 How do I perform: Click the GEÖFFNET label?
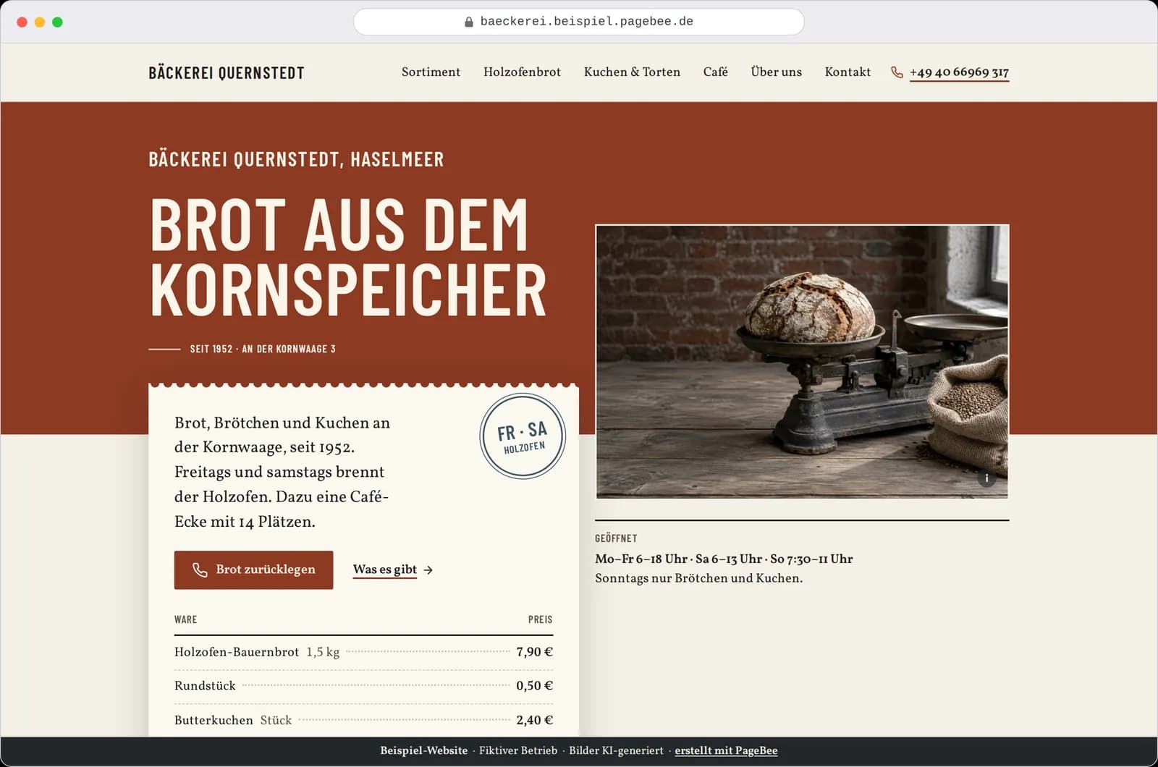point(616,538)
